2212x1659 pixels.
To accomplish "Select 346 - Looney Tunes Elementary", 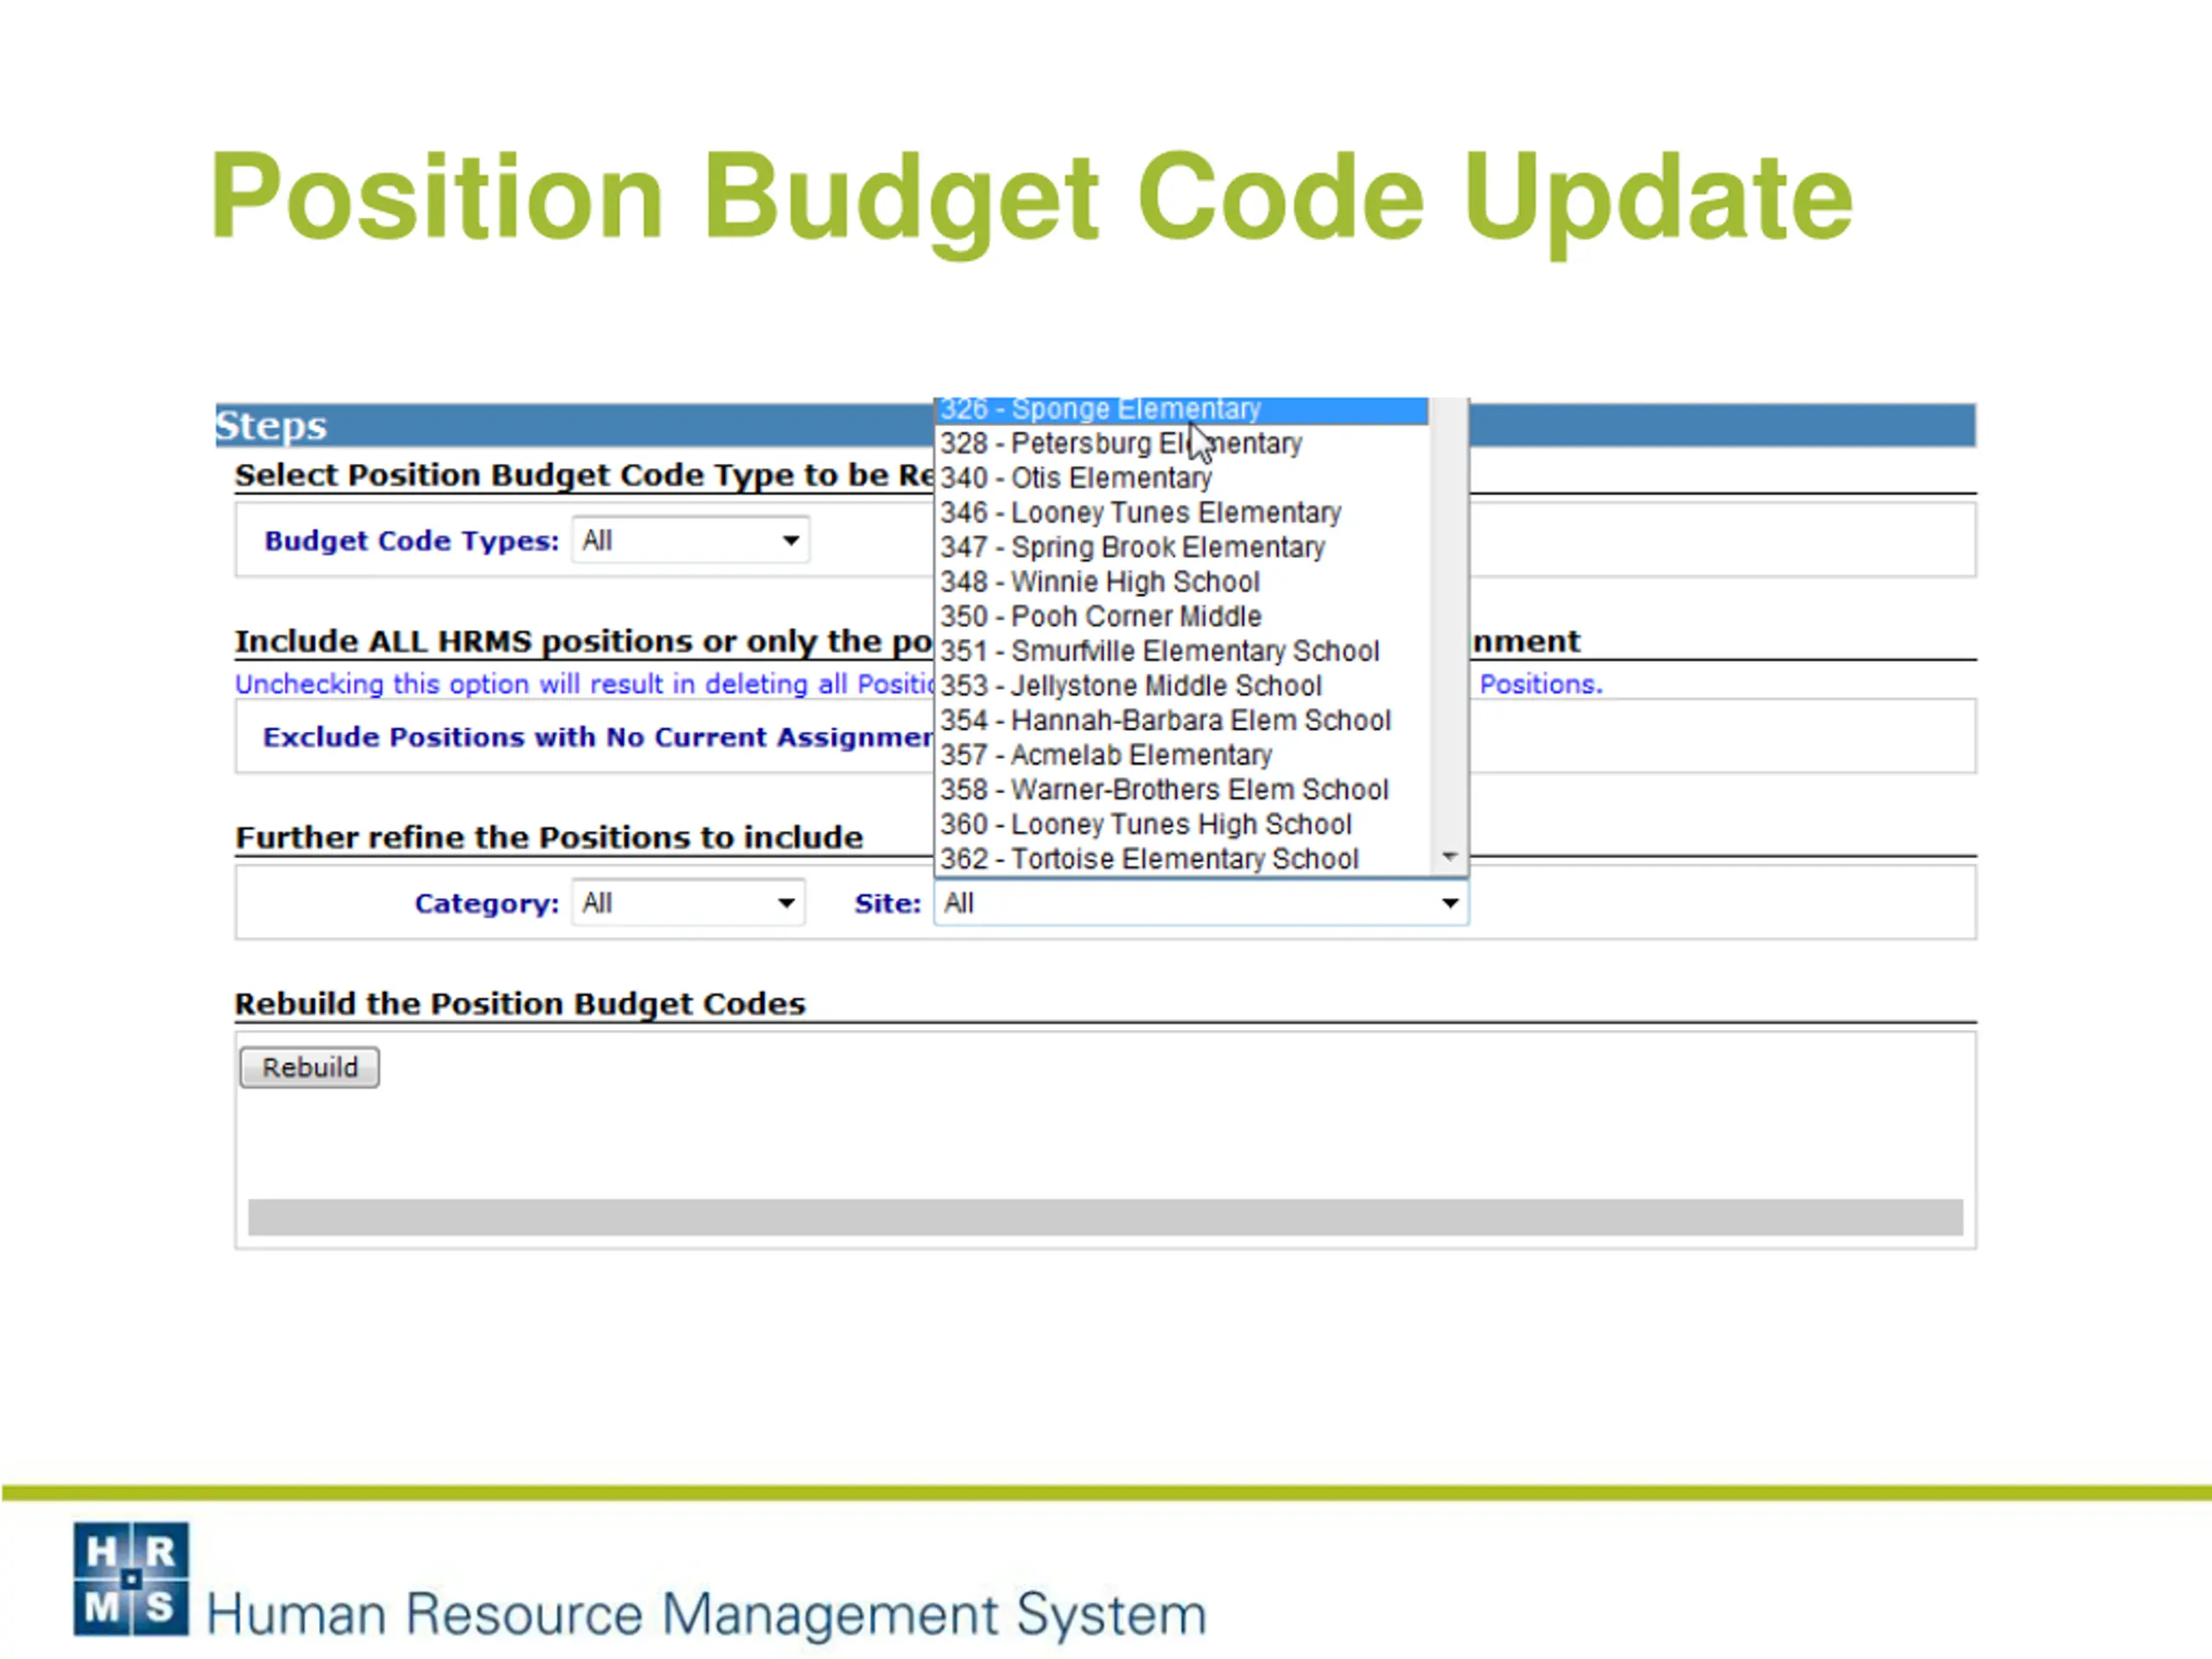I will click(1181, 513).
